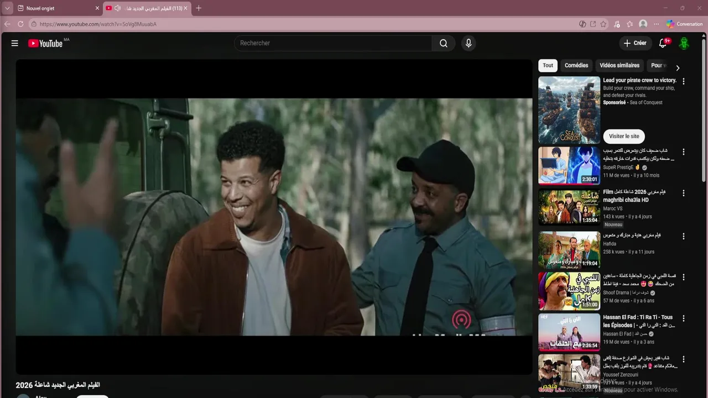Open options menu for Shoof Drama video
708x398 pixels.
pyautogui.click(x=684, y=277)
